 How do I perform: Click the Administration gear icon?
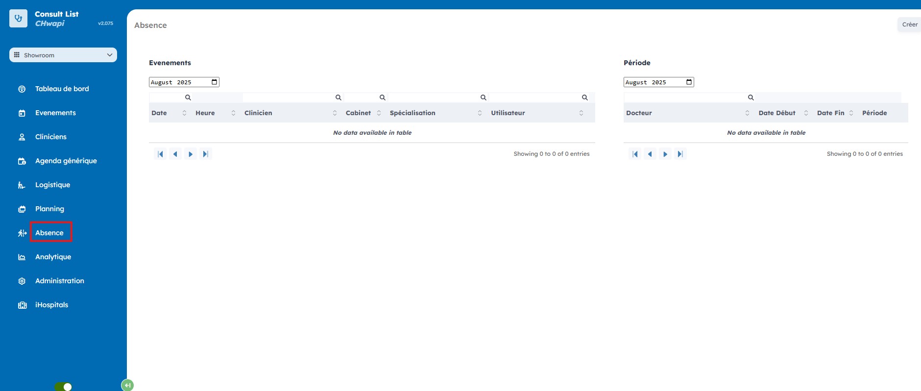pos(22,281)
